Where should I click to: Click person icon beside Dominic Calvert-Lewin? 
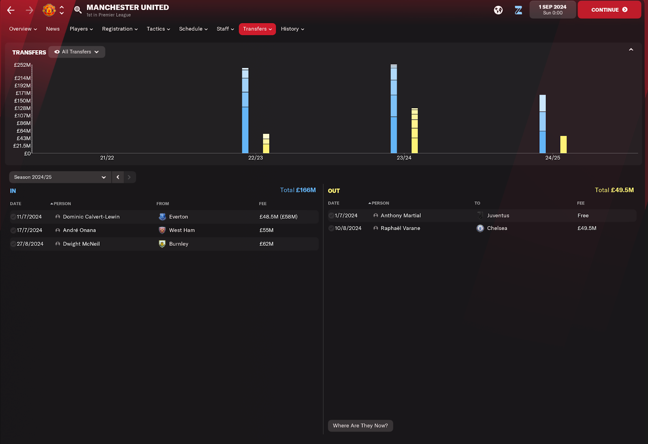58,217
